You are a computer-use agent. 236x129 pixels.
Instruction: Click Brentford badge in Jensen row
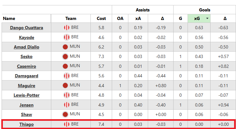click(67, 105)
